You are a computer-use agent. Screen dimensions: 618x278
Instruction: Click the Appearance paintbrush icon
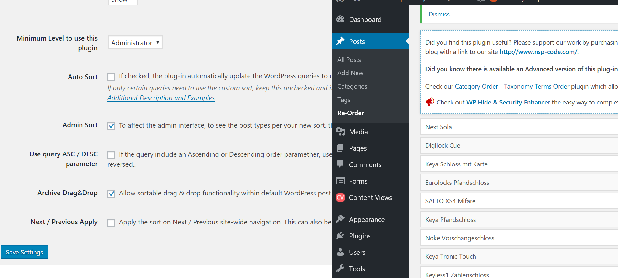coord(340,219)
